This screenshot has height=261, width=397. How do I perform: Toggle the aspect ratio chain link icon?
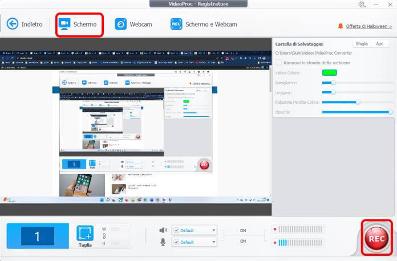[x=104, y=236]
